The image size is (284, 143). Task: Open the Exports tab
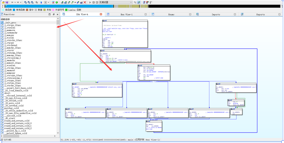[261, 15]
